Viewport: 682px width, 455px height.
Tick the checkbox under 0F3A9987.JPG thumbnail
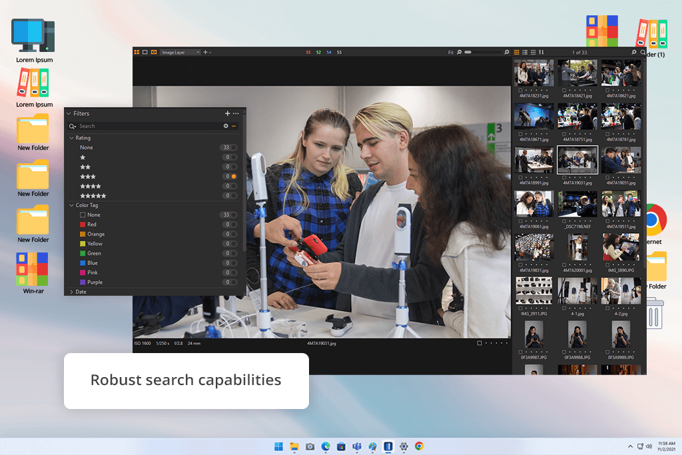click(521, 352)
